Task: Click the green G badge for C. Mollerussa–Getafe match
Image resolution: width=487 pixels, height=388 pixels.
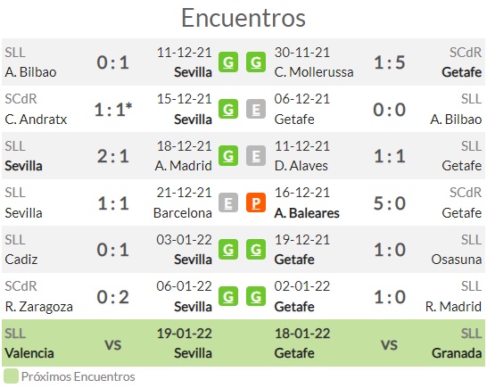Action: coord(256,62)
